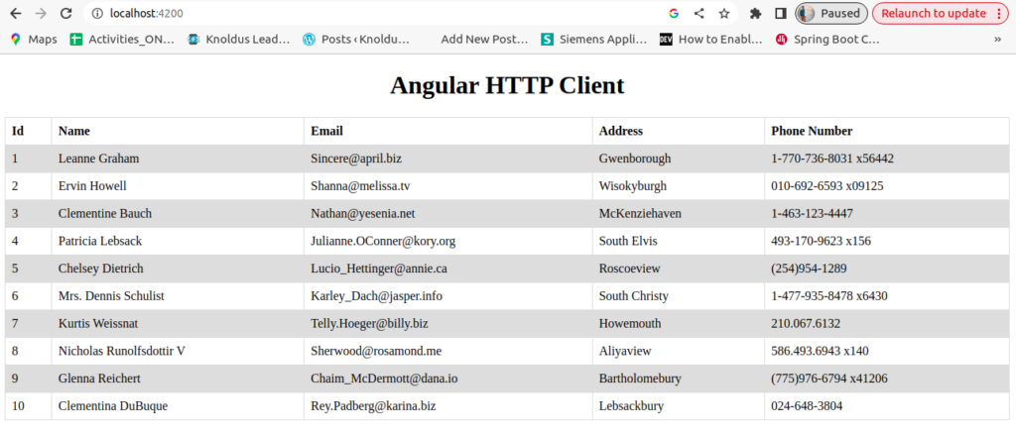1016x436 pixels.
Task: Select the Leanne Graham name cell
Action: pyautogui.click(x=99, y=159)
